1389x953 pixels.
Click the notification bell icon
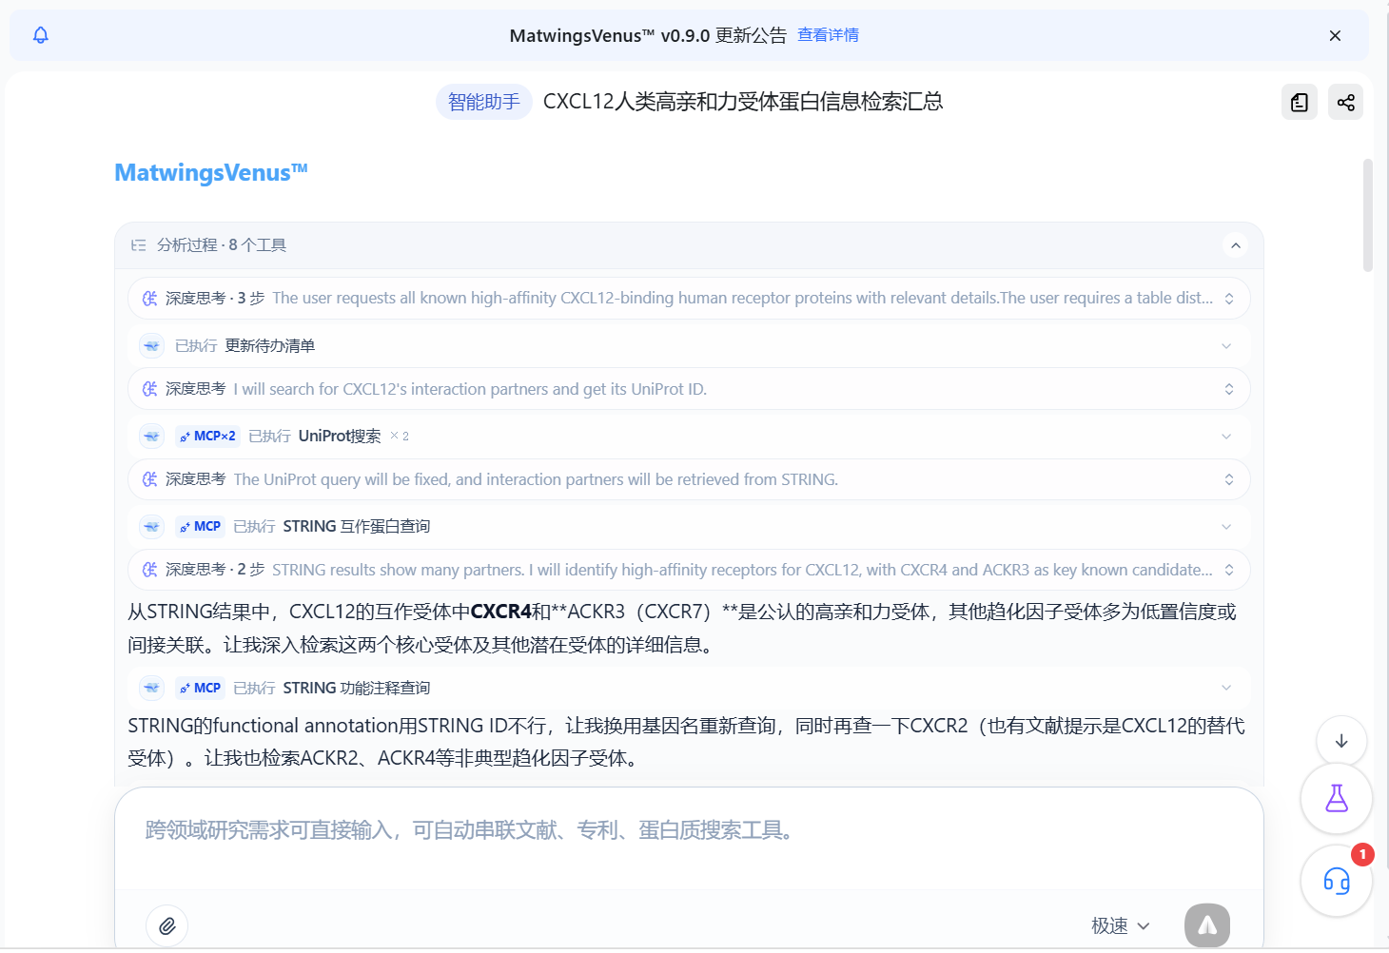(x=40, y=35)
